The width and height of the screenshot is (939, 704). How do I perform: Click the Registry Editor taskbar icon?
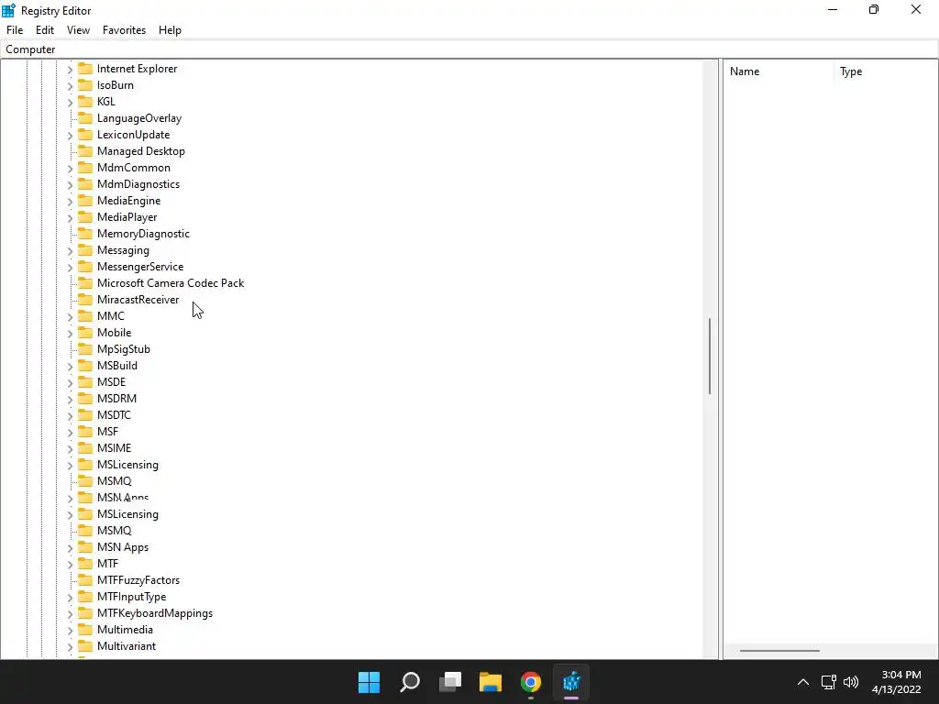[571, 682]
